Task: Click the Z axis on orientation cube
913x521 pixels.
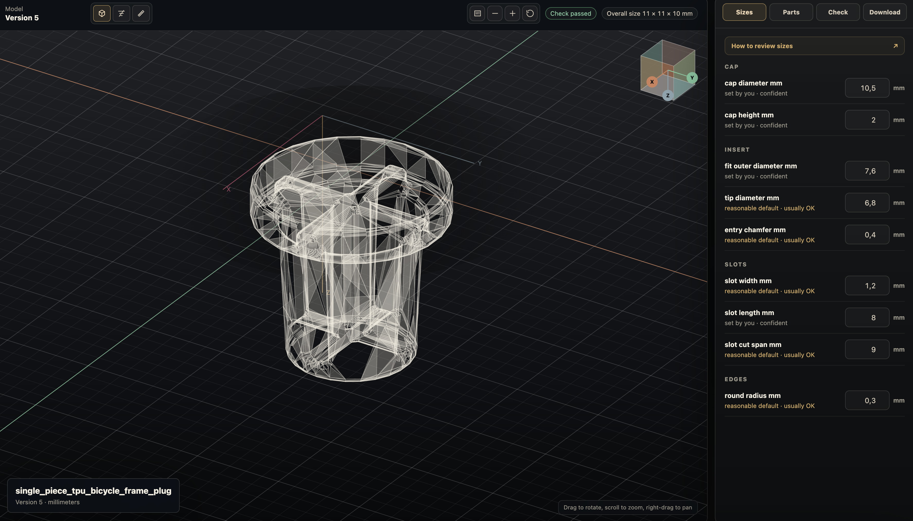Action: click(x=668, y=95)
